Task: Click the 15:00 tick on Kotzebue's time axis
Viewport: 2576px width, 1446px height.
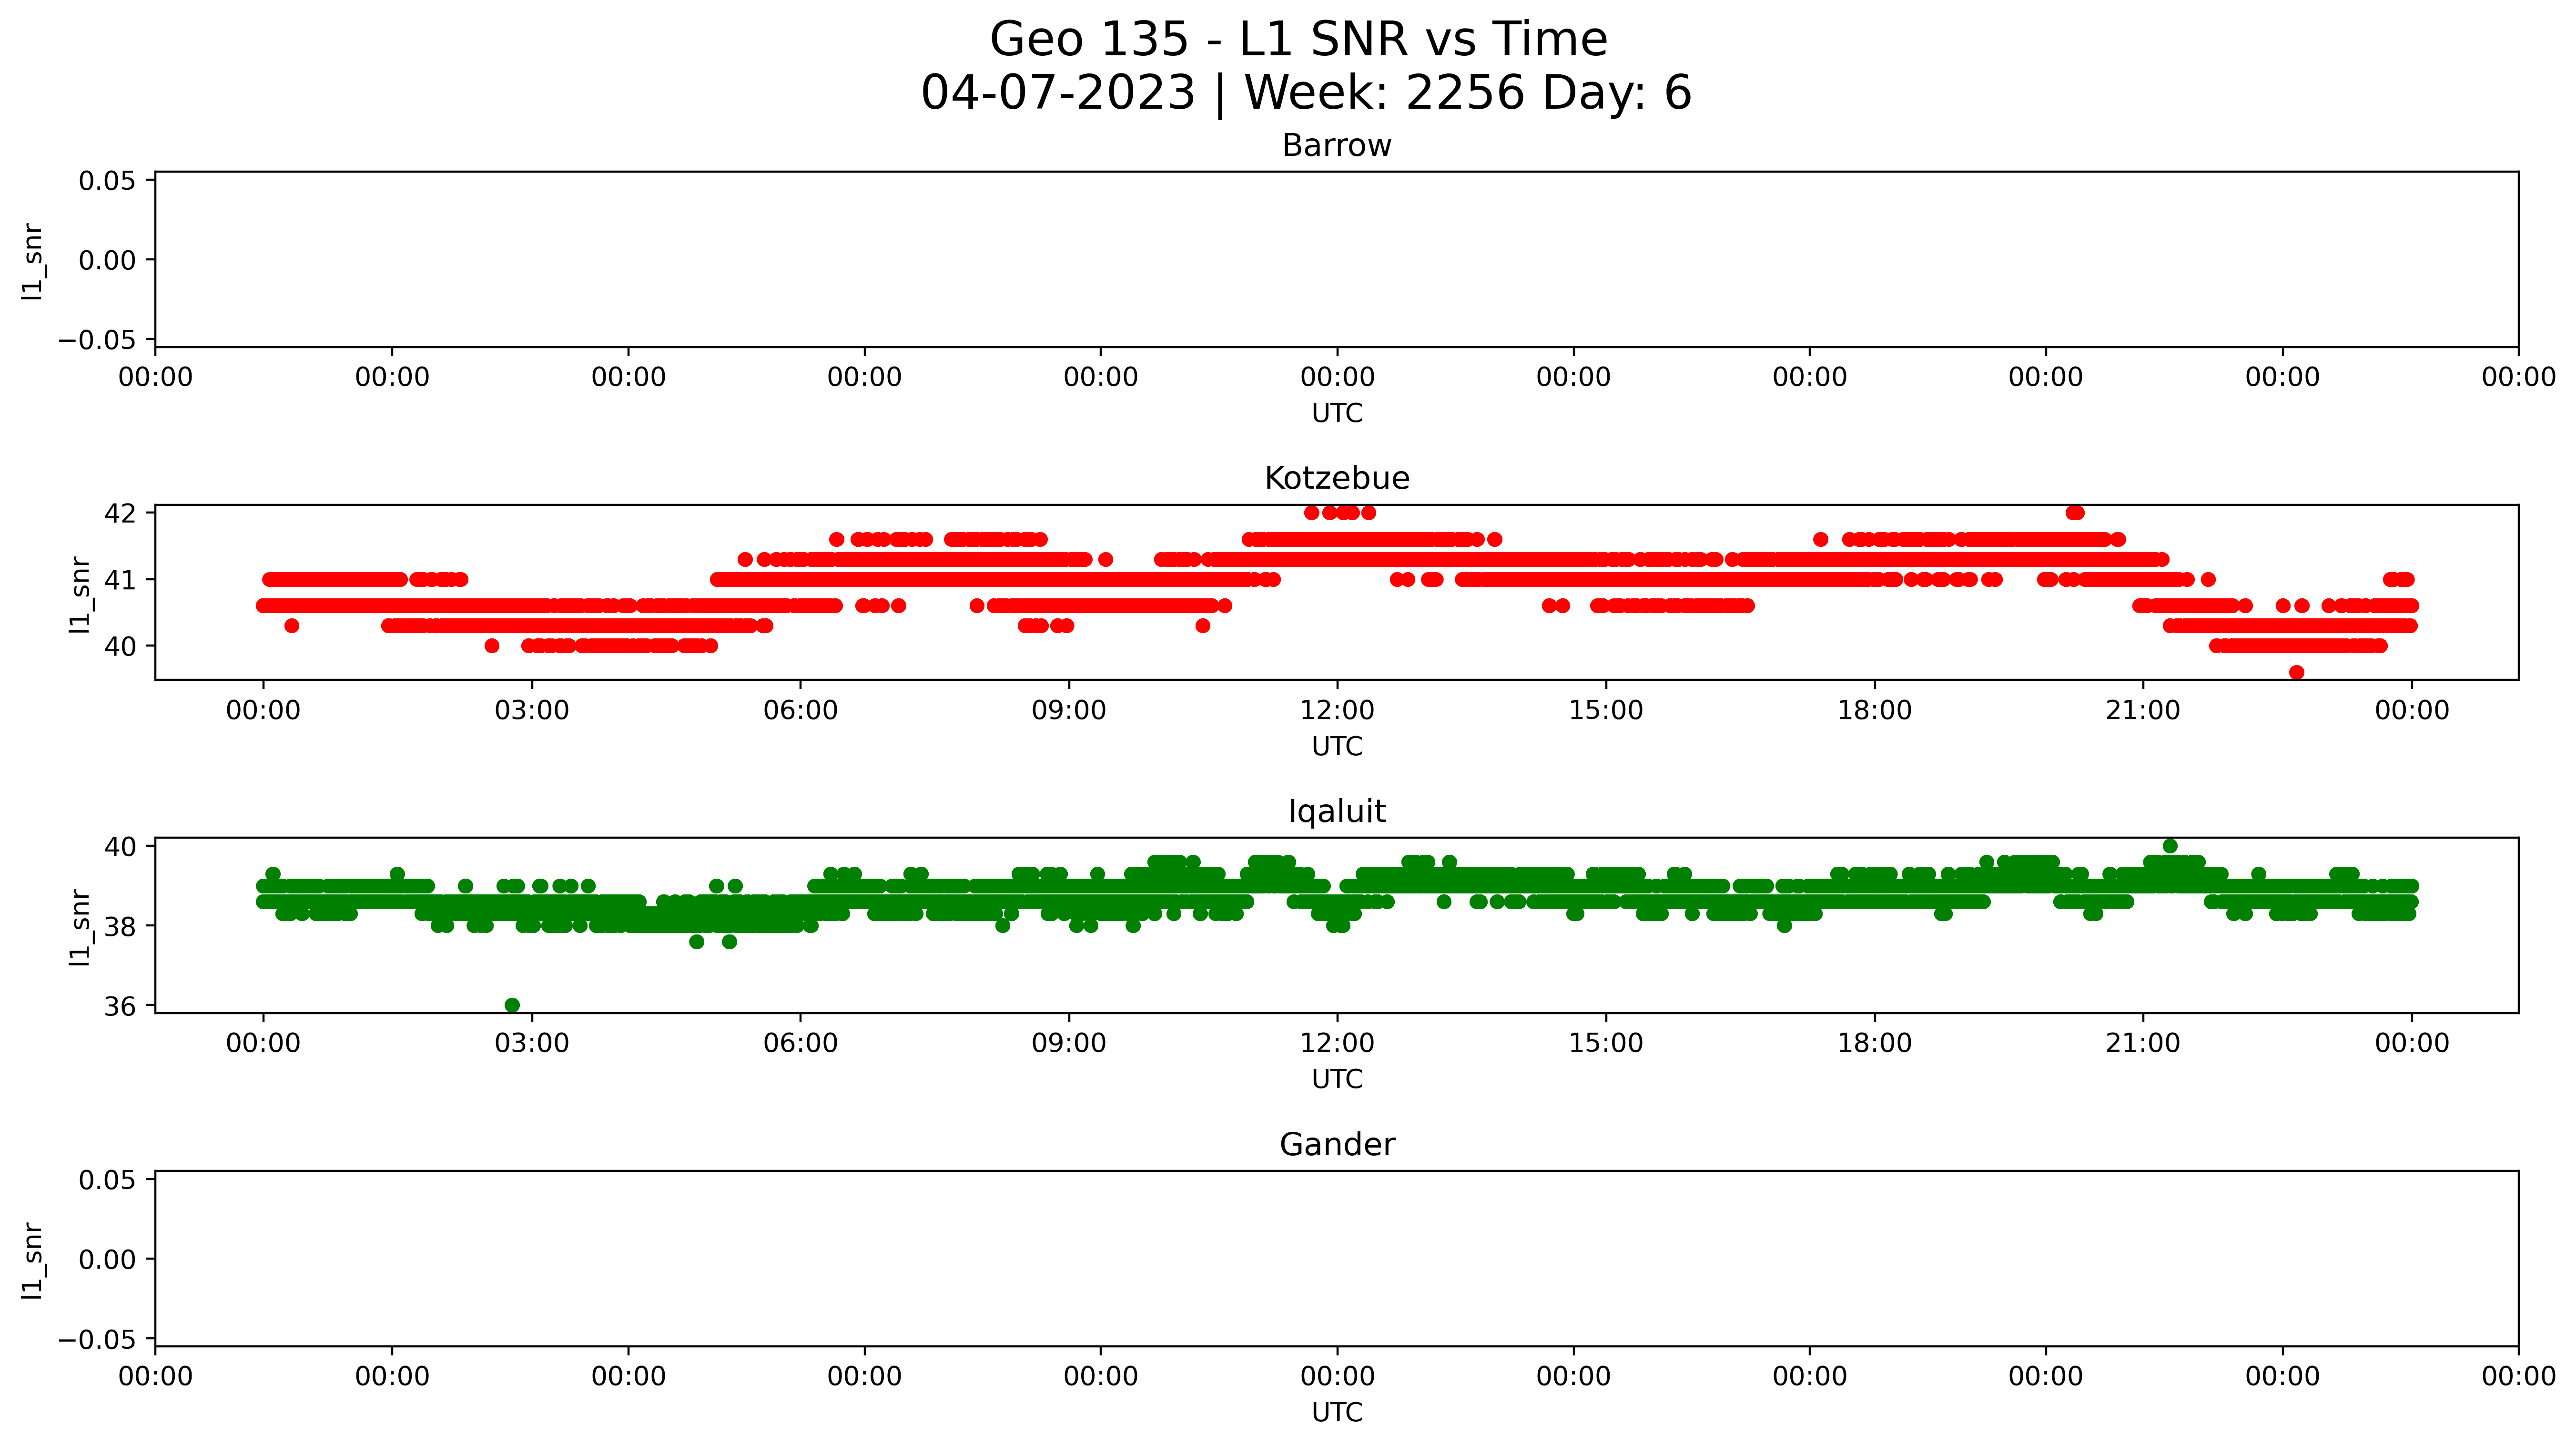Action: coord(1606,710)
